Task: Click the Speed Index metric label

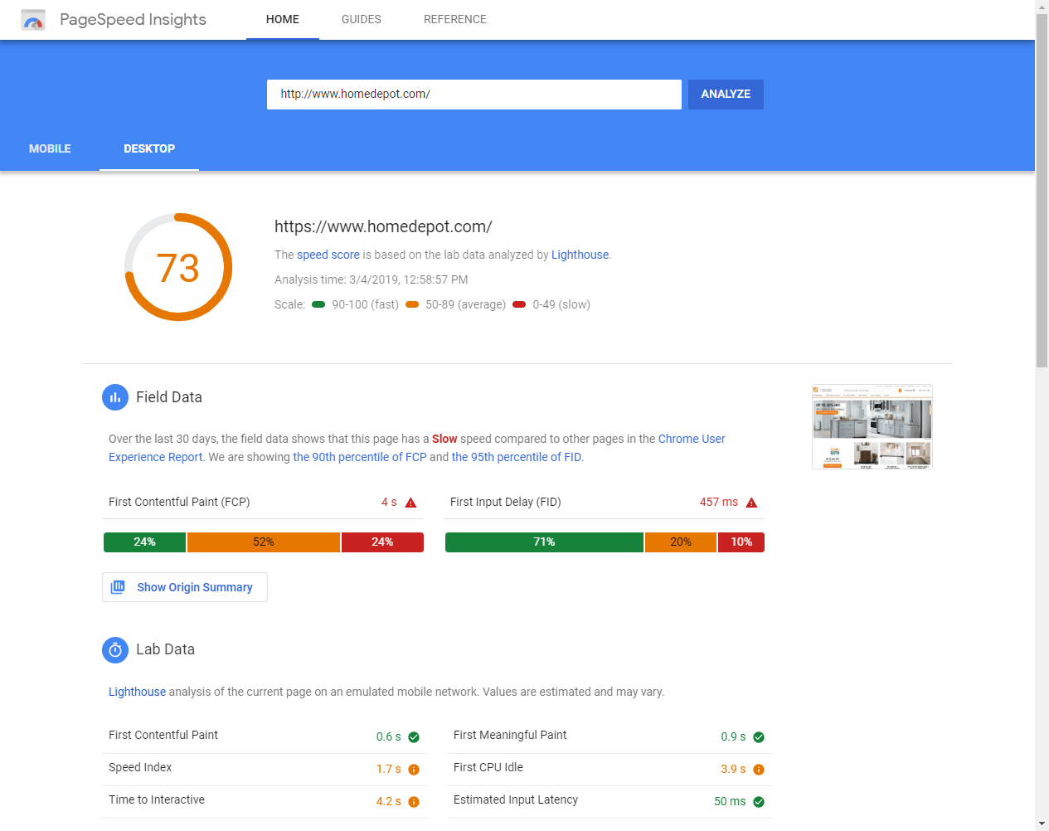Action: (x=140, y=767)
